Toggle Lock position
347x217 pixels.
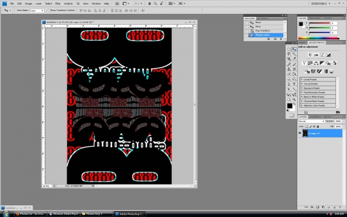pyautogui.click(x=314, y=126)
